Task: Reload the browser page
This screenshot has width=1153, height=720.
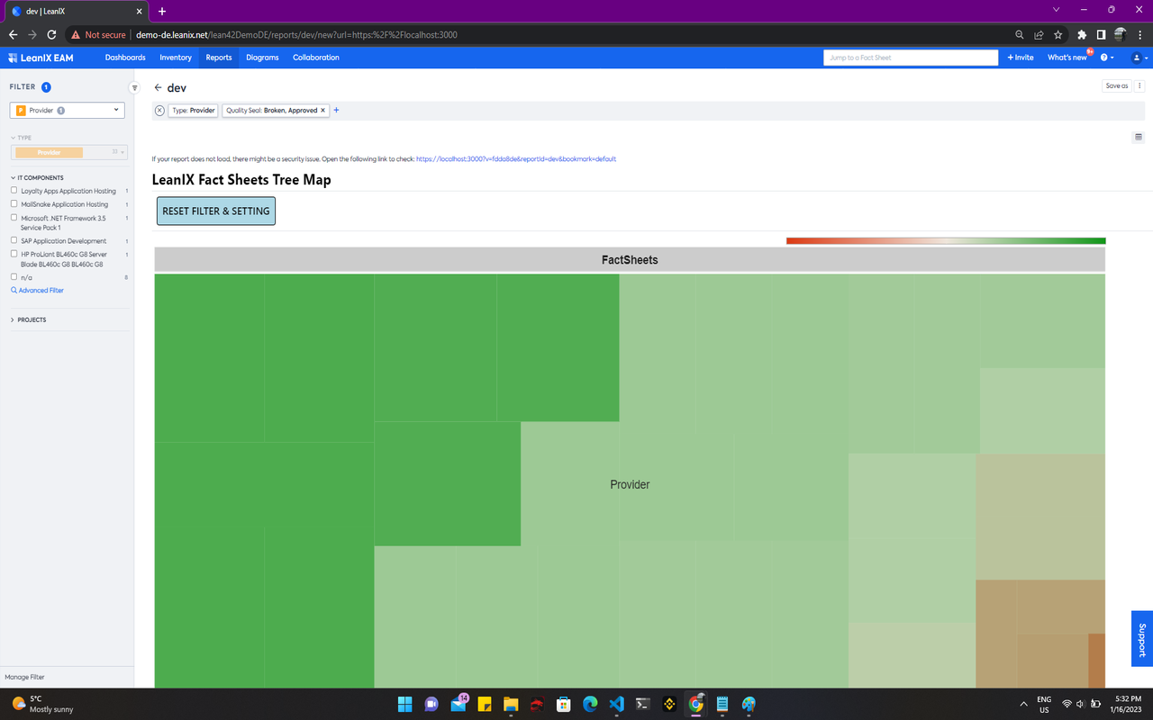Action: pyautogui.click(x=51, y=35)
